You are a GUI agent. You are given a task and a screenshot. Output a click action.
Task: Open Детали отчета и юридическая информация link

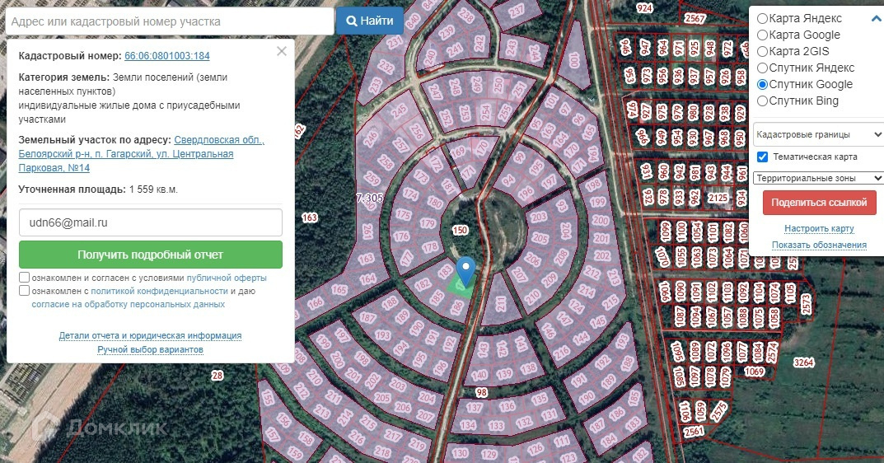coord(151,335)
